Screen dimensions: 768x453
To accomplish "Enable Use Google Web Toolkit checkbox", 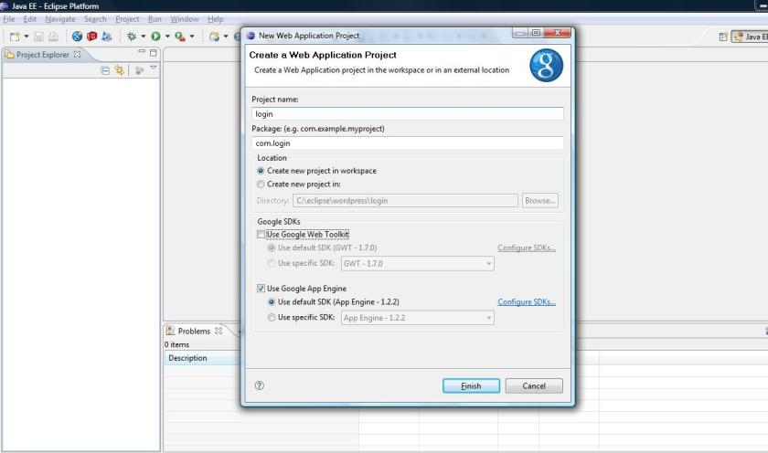I will [x=261, y=235].
